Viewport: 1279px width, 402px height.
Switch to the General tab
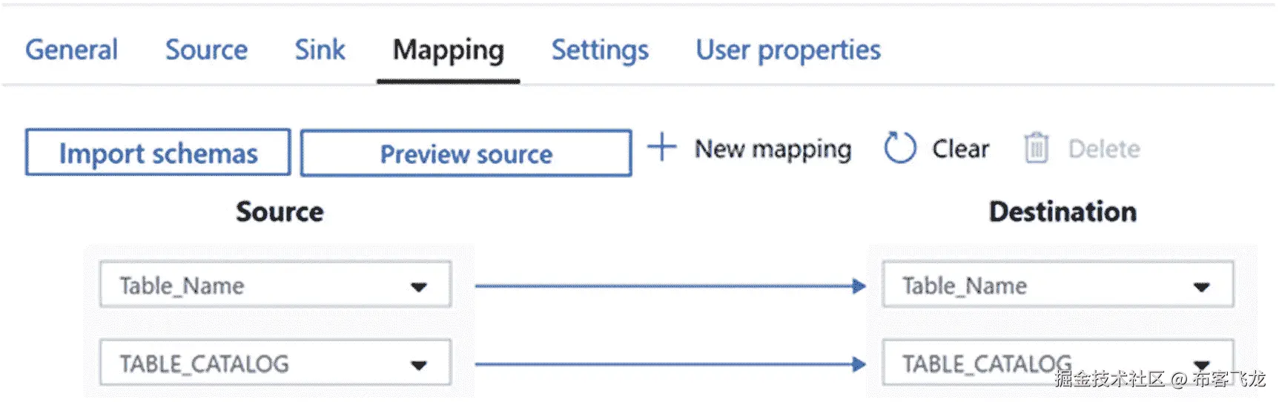[71, 50]
